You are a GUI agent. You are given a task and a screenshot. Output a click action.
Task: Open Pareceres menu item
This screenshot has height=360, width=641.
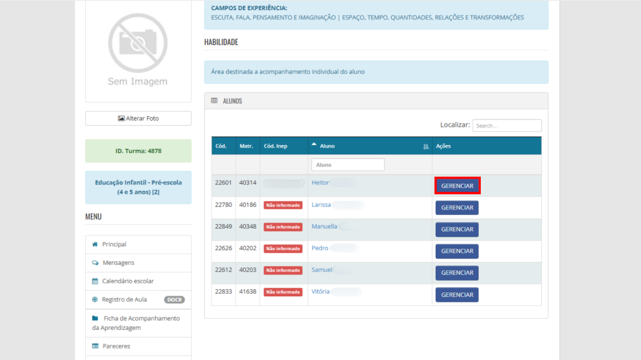pyautogui.click(x=116, y=346)
